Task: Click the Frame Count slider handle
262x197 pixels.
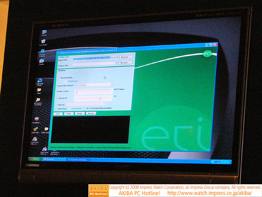Action: click(76, 92)
